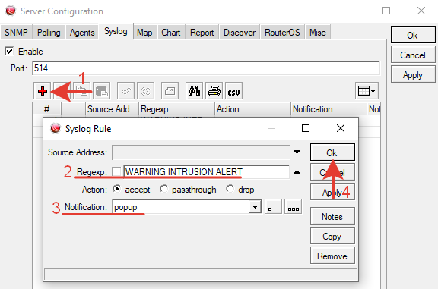
Task: Toggle the Enable syslog checkbox
Action: coord(9,52)
